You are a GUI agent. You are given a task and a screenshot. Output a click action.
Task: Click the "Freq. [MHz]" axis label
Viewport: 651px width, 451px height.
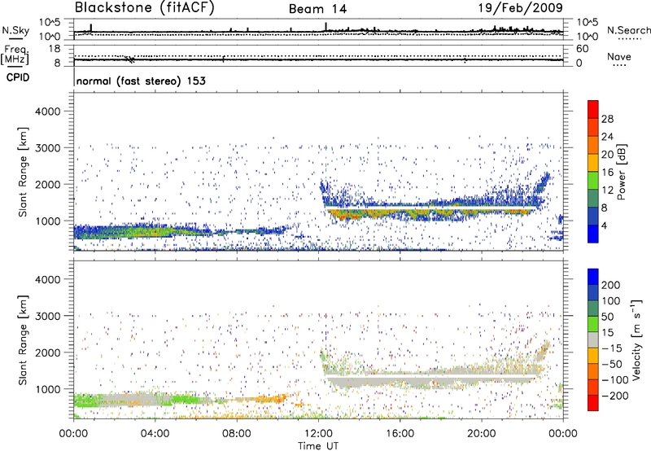pos(15,55)
